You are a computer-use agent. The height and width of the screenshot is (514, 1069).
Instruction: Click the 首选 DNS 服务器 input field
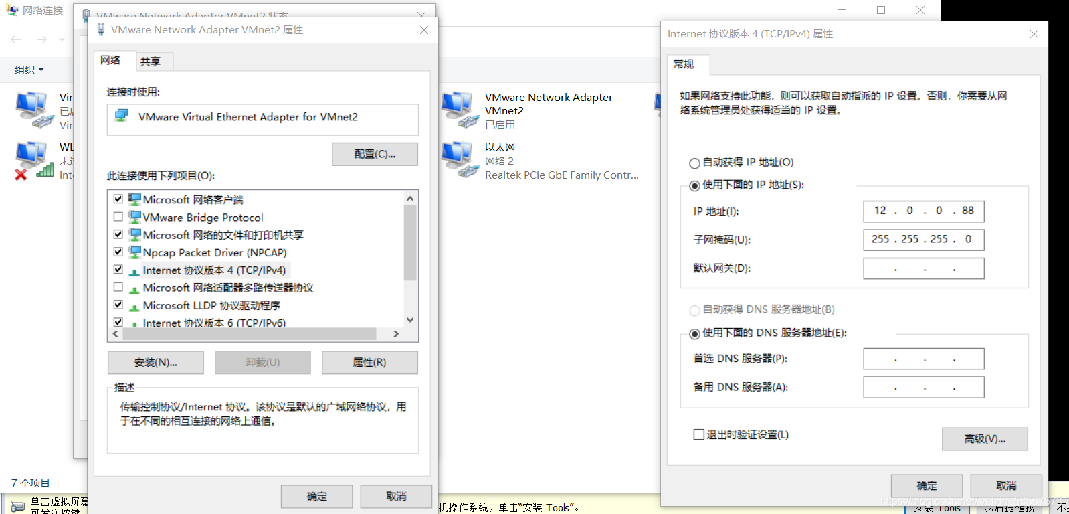tap(924, 359)
